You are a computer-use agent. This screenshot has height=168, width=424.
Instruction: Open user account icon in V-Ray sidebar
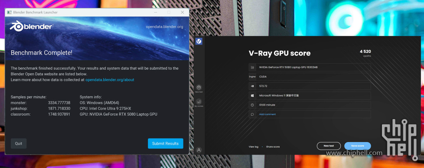click(199, 150)
